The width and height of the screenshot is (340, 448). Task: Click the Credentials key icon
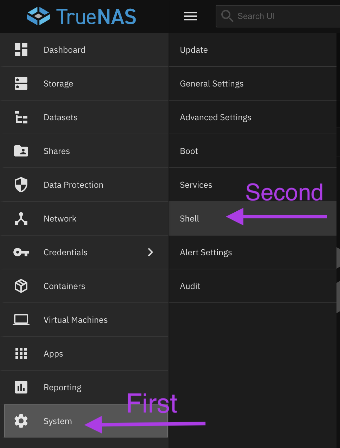21,252
